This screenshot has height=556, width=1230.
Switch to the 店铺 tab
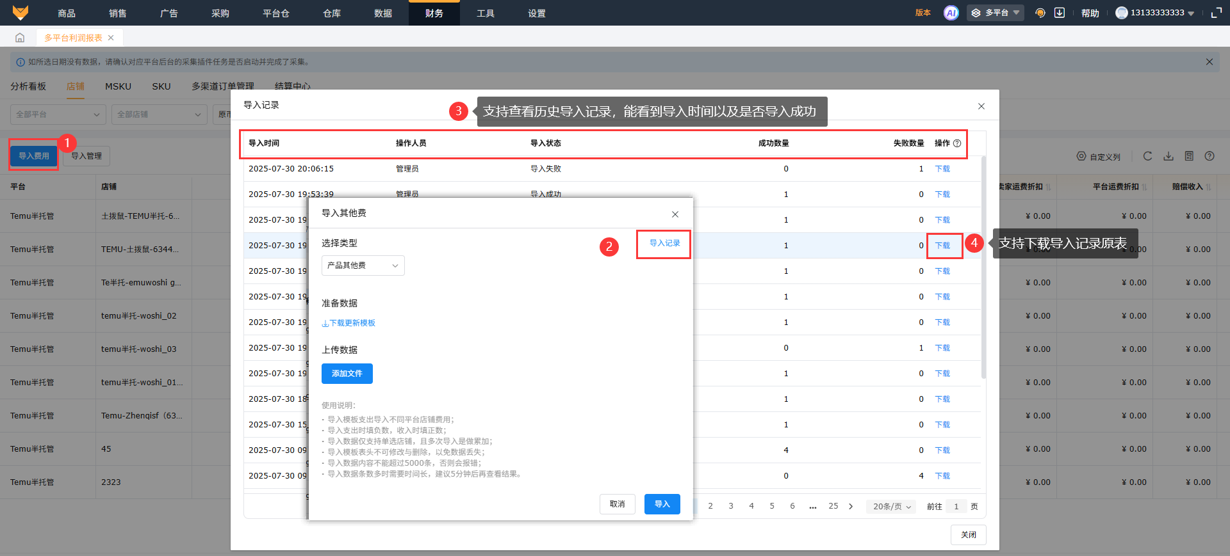point(76,86)
